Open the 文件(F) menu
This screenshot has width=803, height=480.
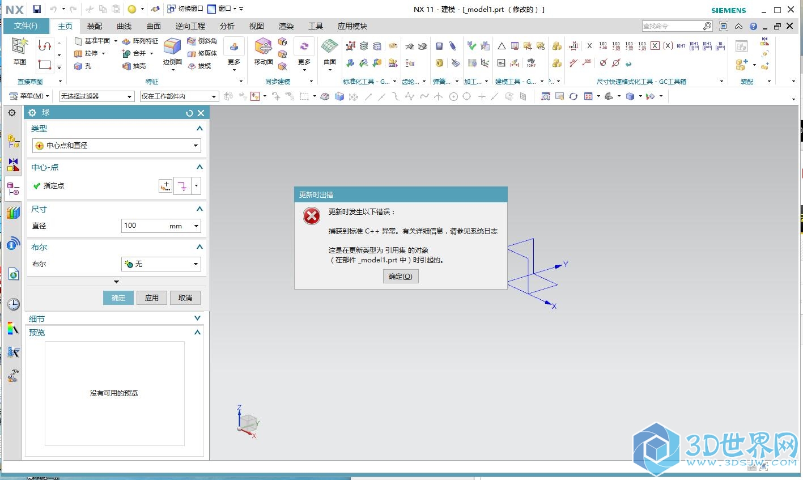[26, 26]
